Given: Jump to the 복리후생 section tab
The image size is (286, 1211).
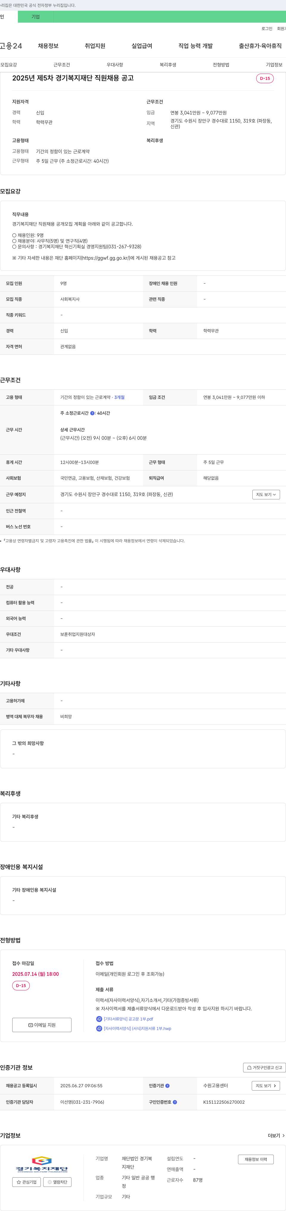Looking at the screenshot, I should (x=168, y=65).
